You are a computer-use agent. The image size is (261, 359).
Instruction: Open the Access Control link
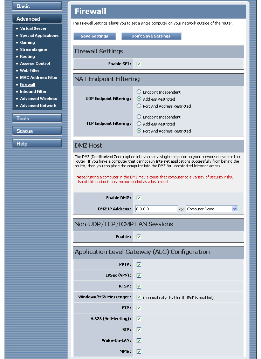tap(35, 63)
